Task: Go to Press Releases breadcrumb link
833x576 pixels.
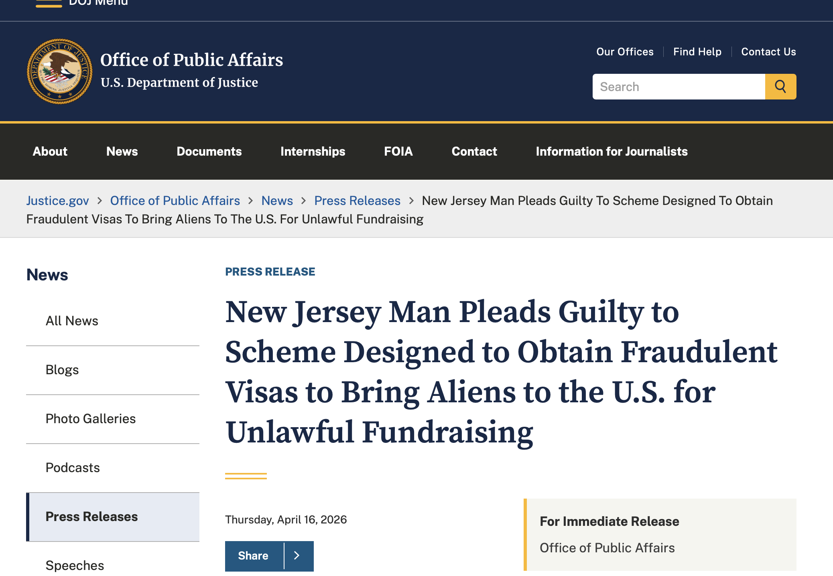Action: [x=357, y=201]
